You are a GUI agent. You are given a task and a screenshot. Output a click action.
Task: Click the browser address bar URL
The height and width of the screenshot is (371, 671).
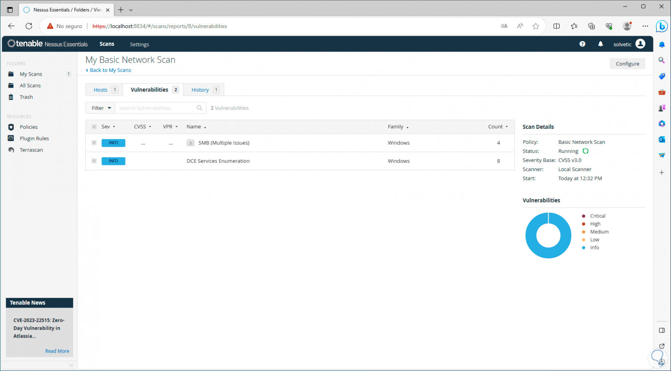160,26
